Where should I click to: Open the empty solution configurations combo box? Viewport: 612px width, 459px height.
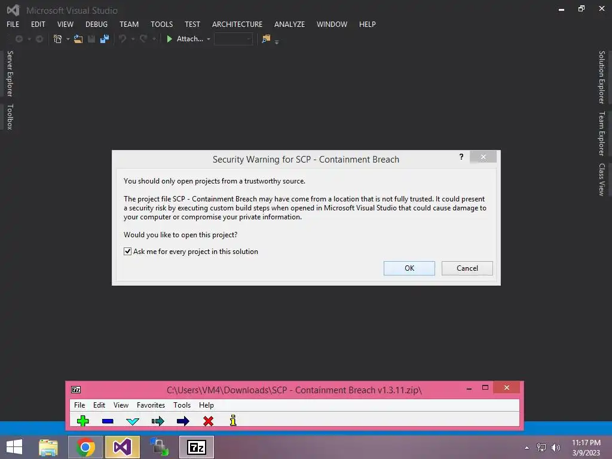pyautogui.click(x=234, y=39)
